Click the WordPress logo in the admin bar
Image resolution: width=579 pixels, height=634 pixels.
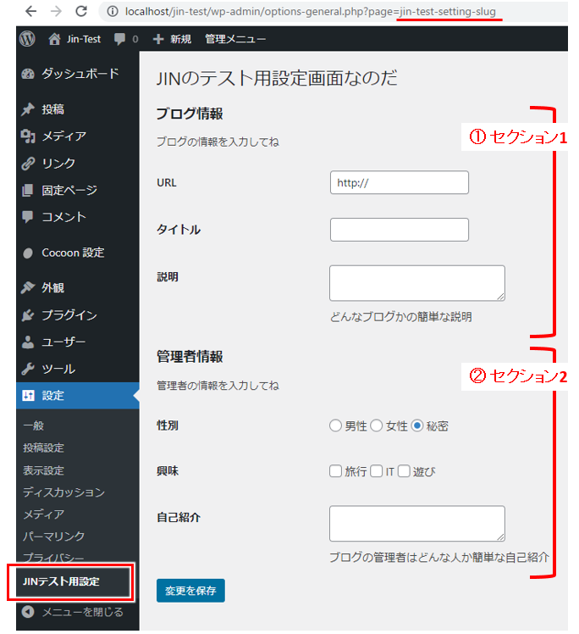pos(27,39)
